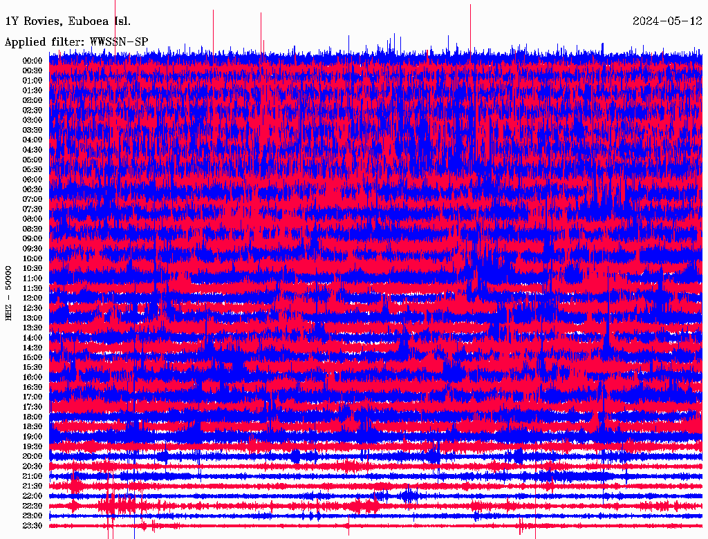This screenshot has width=708, height=539.
Task: Select the 05:00 time label
Action: (32, 160)
